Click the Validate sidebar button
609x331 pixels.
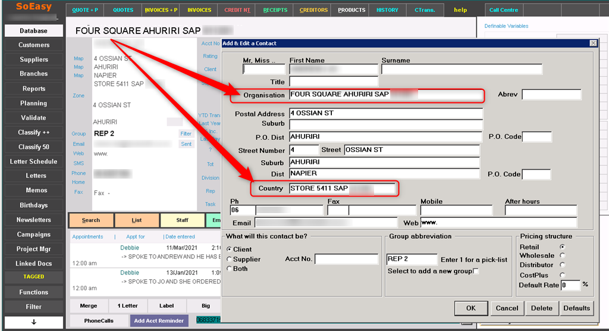[34, 118]
